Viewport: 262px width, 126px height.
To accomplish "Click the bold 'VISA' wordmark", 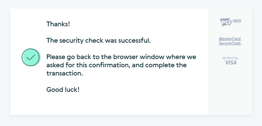I will [x=230, y=62].
